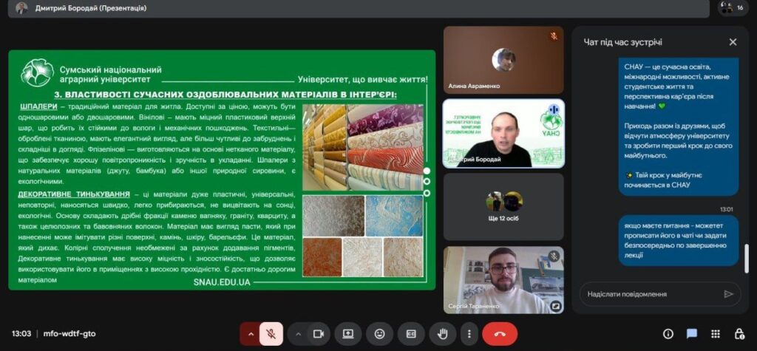Toggle the camera on or off
Image resolution: width=757 pixels, height=351 pixels.
(319, 334)
